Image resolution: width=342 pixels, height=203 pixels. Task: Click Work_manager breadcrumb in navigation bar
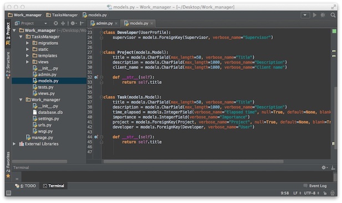(24, 15)
